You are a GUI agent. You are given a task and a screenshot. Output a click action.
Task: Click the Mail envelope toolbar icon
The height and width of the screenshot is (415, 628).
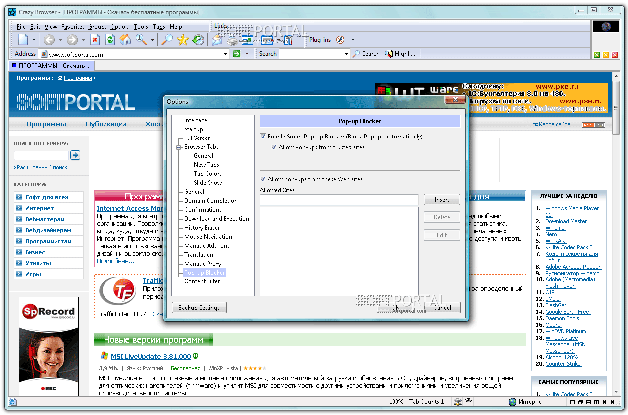coord(217,40)
